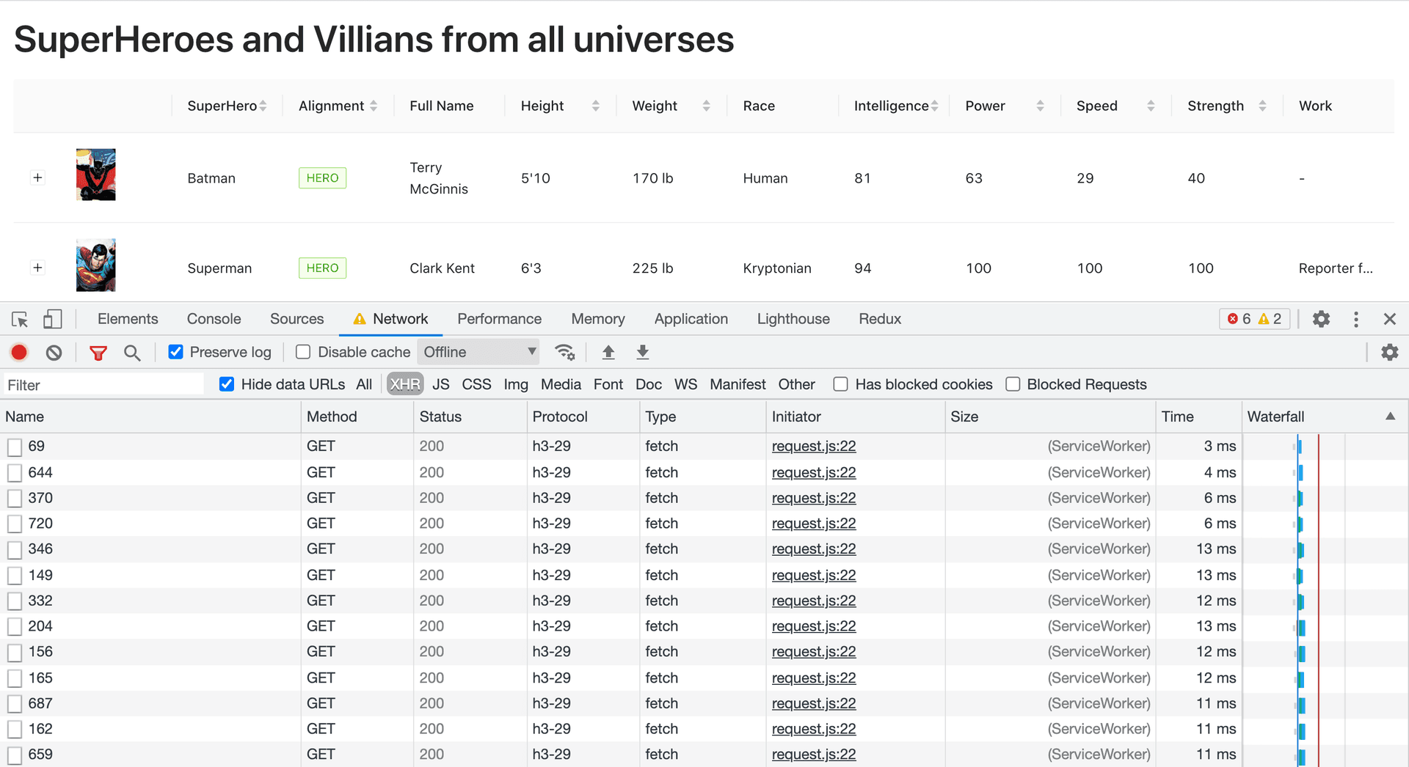Switch to the Console tab
The height and width of the screenshot is (767, 1409).
pos(214,319)
